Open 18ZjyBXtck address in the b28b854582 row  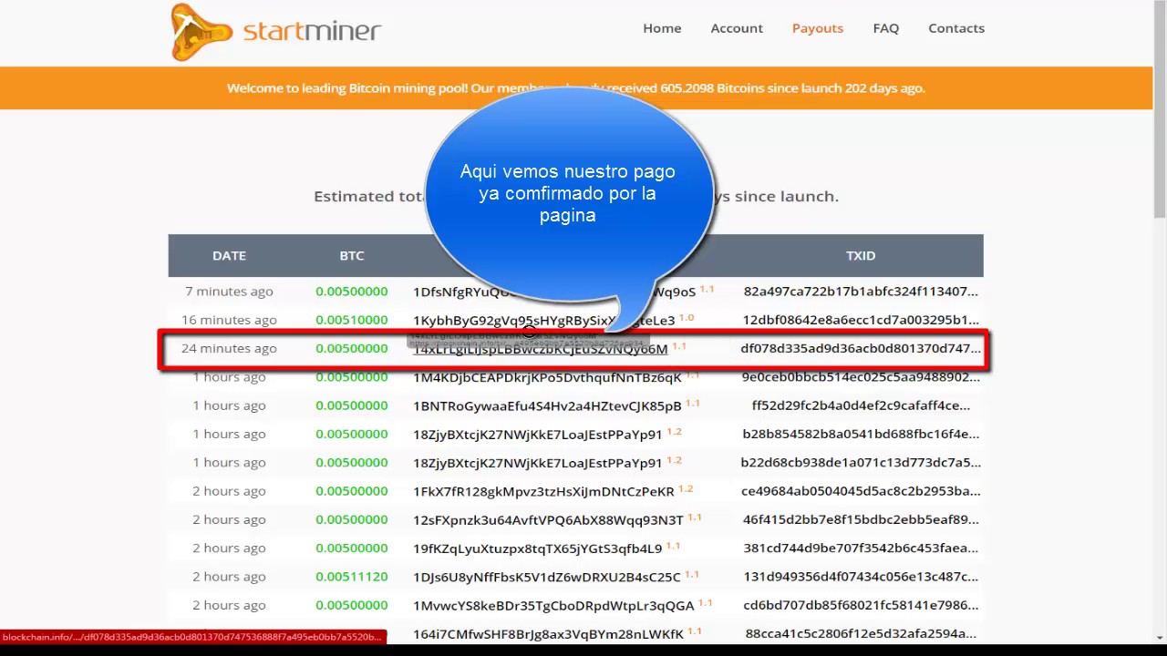(x=538, y=435)
